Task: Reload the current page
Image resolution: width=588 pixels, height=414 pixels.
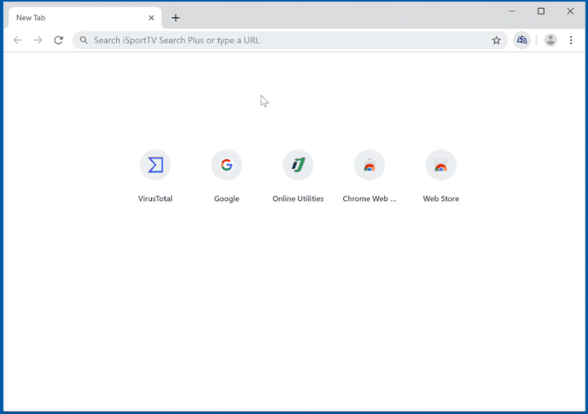Action: click(x=59, y=40)
